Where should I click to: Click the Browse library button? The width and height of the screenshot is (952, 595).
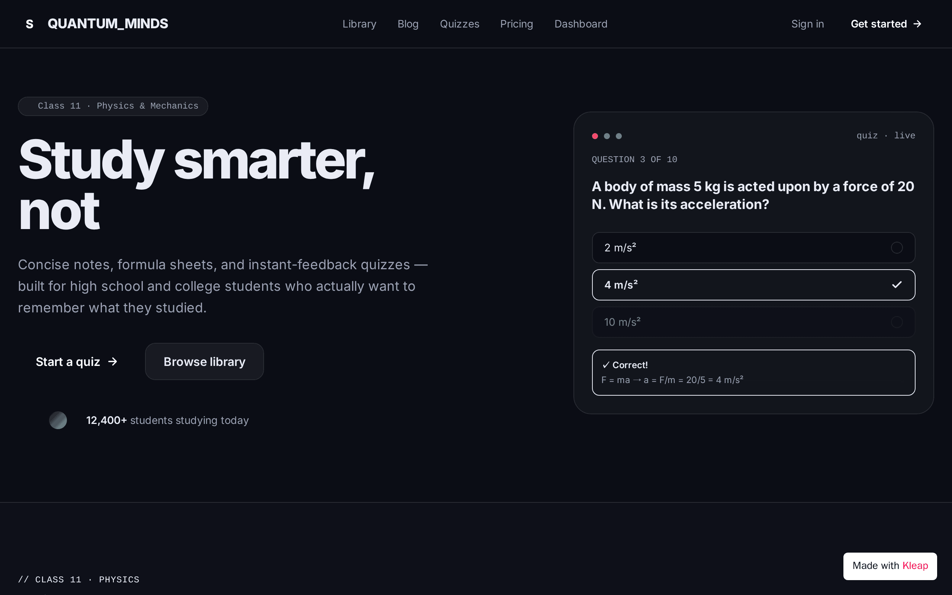(205, 361)
